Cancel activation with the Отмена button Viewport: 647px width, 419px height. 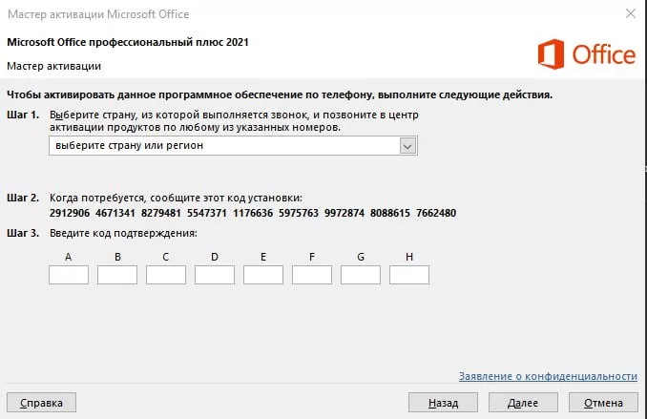tap(604, 403)
